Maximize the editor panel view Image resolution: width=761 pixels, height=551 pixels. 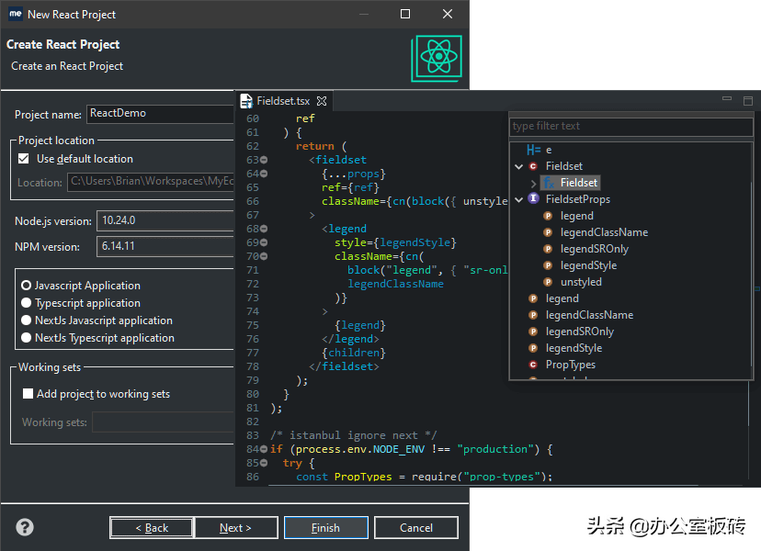pos(748,100)
